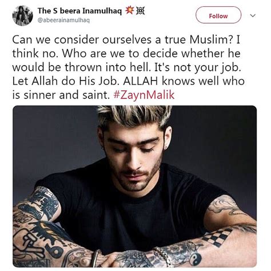Click the spider web emoji after Inamulhaq
Image resolution: width=271 pixels, height=271 pixels.
click(140, 11)
